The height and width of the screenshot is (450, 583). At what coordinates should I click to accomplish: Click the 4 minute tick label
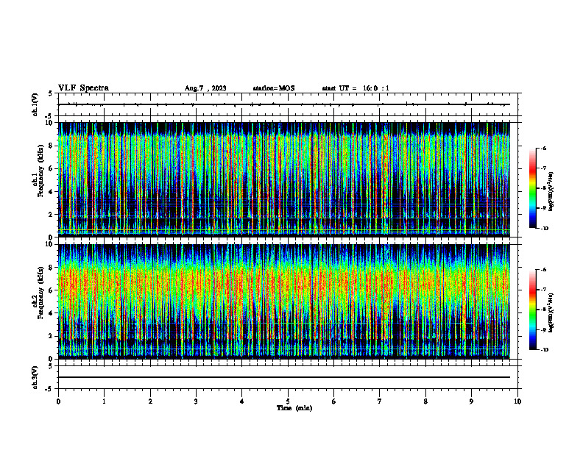point(242,401)
